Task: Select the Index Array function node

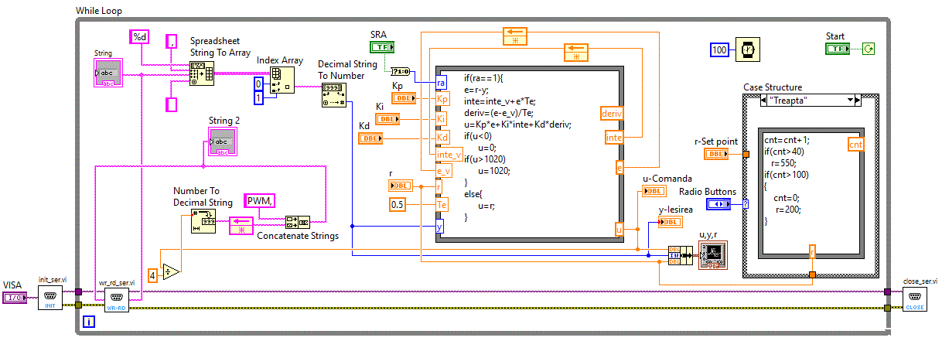Action: pyautogui.click(x=281, y=80)
